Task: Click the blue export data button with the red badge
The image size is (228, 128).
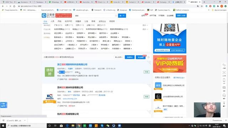Action: pyautogui.click(x=141, y=57)
